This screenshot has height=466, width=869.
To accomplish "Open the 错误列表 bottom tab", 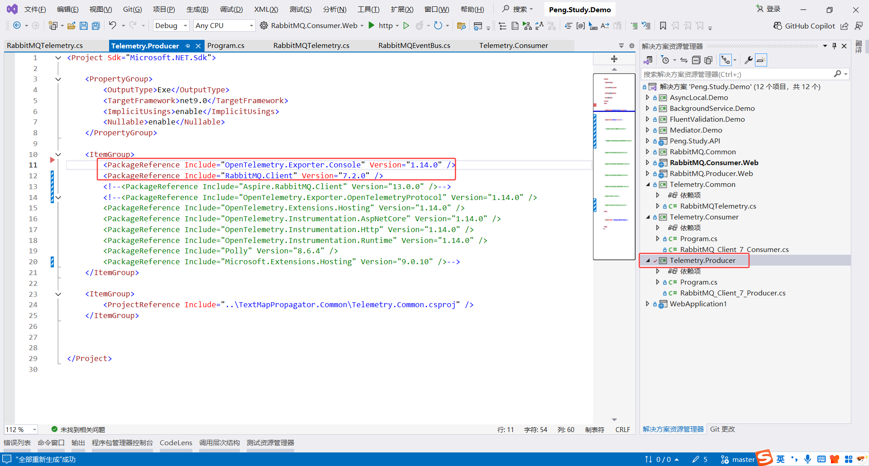I will pos(17,443).
